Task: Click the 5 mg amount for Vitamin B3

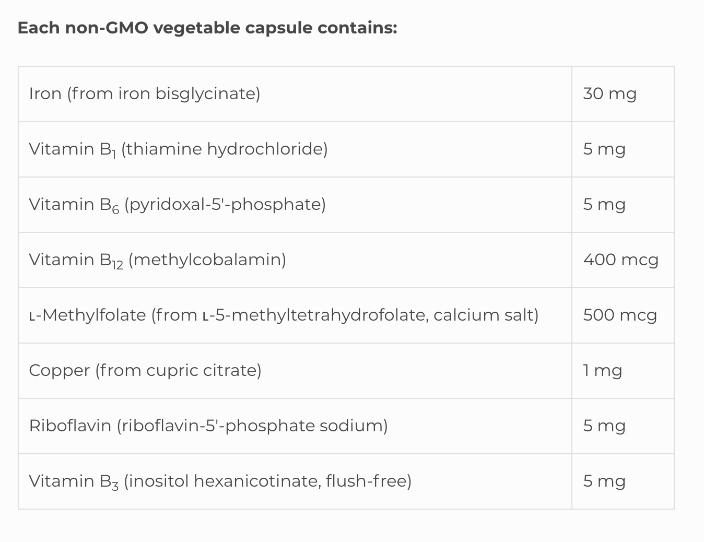Action: [x=604, y=481]
